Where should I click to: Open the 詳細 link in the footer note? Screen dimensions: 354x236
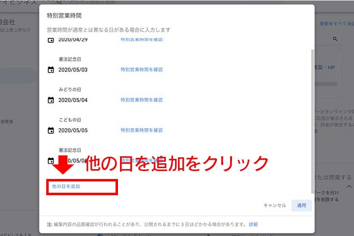point(253,224)
